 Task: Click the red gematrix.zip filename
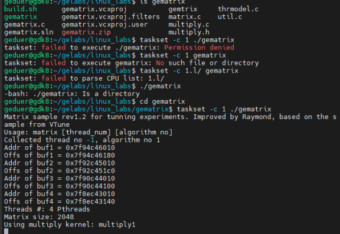pos(86,32)
